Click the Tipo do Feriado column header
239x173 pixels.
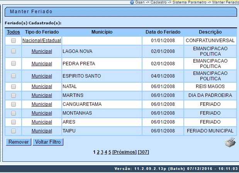[x=42, y=32]
